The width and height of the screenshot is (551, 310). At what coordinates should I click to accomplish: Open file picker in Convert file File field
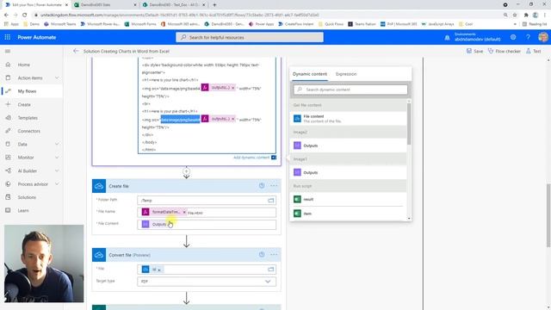pyautogui.click(x=270, y=270)
